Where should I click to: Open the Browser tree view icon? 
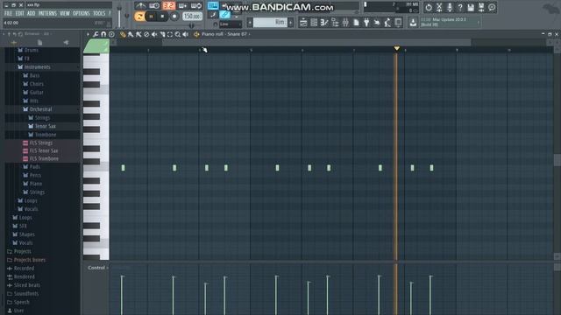[x=335, y=23]
